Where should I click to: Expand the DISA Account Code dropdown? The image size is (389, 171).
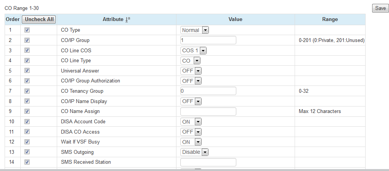pos(191,122)
